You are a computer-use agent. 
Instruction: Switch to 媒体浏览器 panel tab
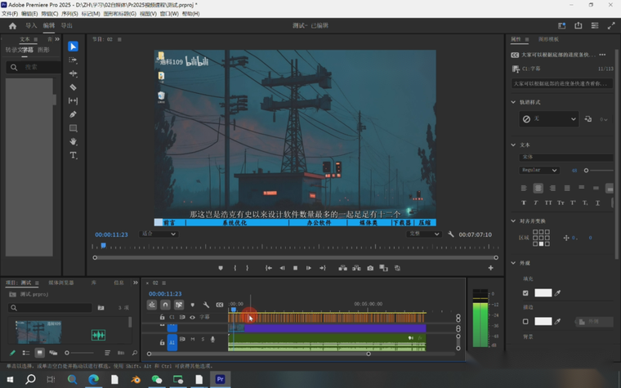coord(61,283)
